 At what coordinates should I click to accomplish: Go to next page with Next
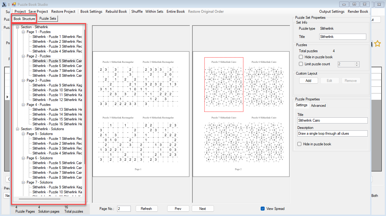coord(202,209)
